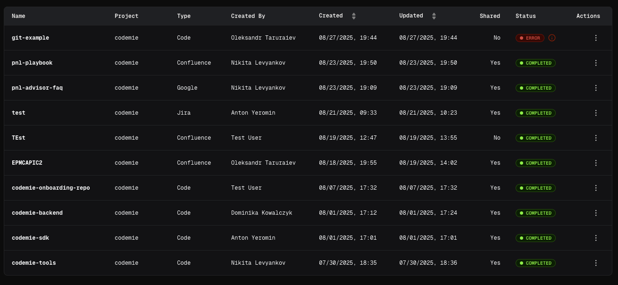Viewport: 618px width, 285px height.
Task: Click the Jira test row name
Action: tap(18, 113)
